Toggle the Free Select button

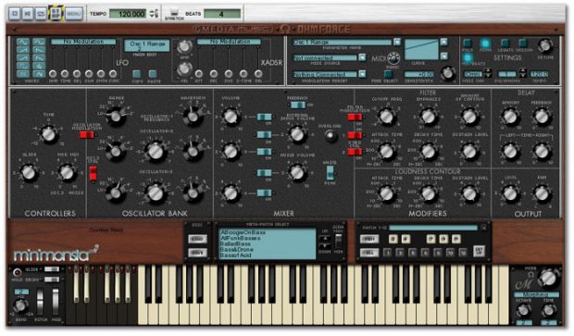tap(389, 74)
